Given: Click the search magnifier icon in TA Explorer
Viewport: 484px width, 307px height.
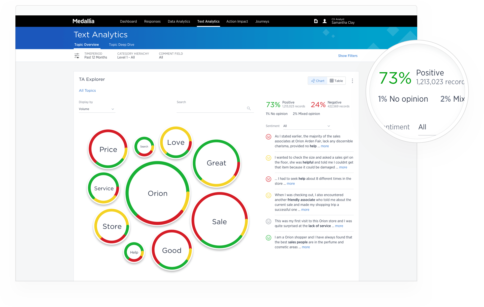Looking at the screenshot, I should [248, 108].
